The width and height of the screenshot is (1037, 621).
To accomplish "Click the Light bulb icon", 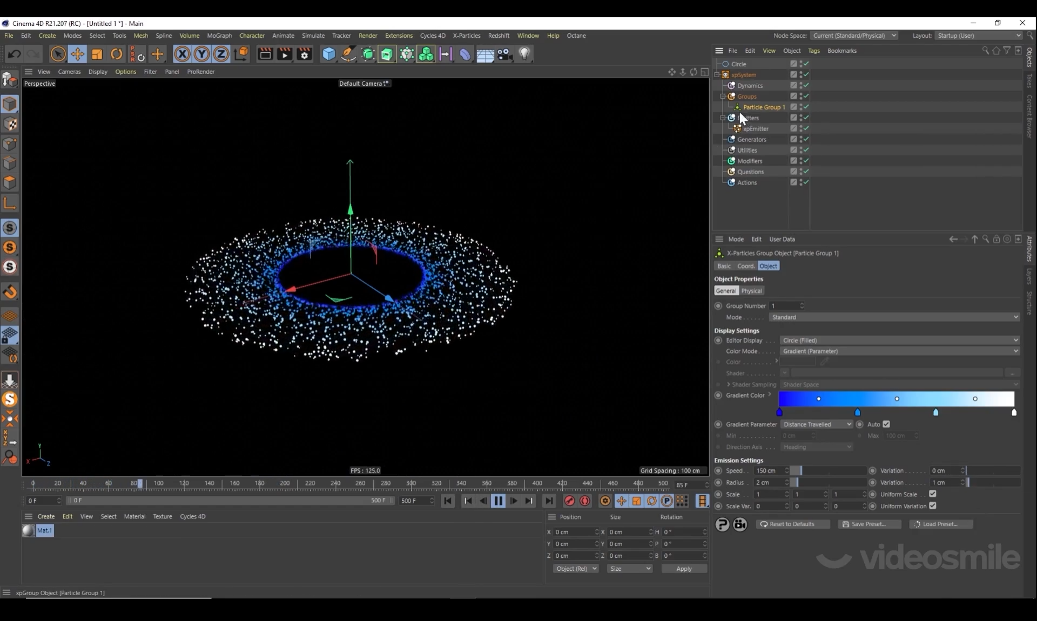I will pyautogui.click(x=524, y=54).
